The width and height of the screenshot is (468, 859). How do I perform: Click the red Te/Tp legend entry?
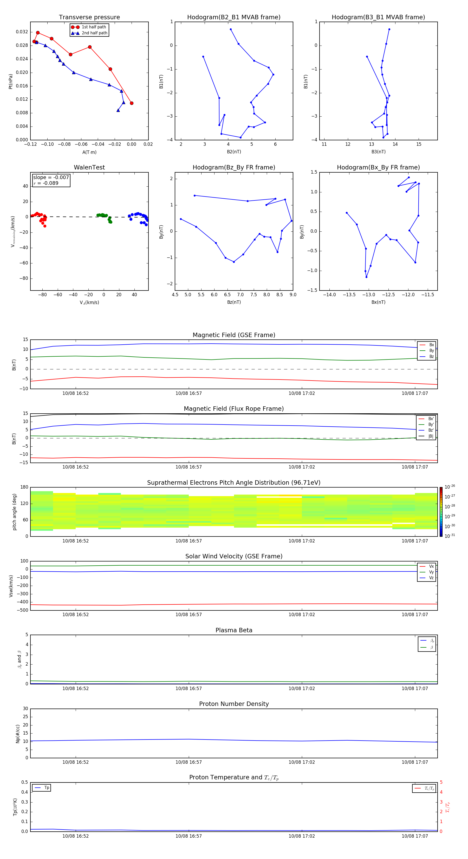click(424, 788)
